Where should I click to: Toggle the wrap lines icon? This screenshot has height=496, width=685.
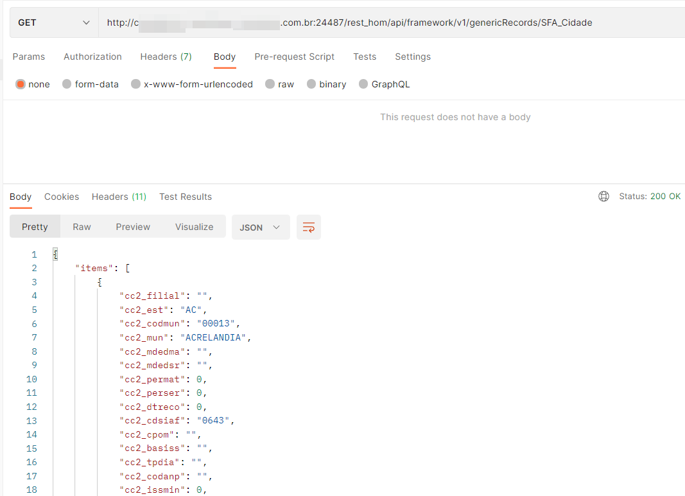point(308,227)
